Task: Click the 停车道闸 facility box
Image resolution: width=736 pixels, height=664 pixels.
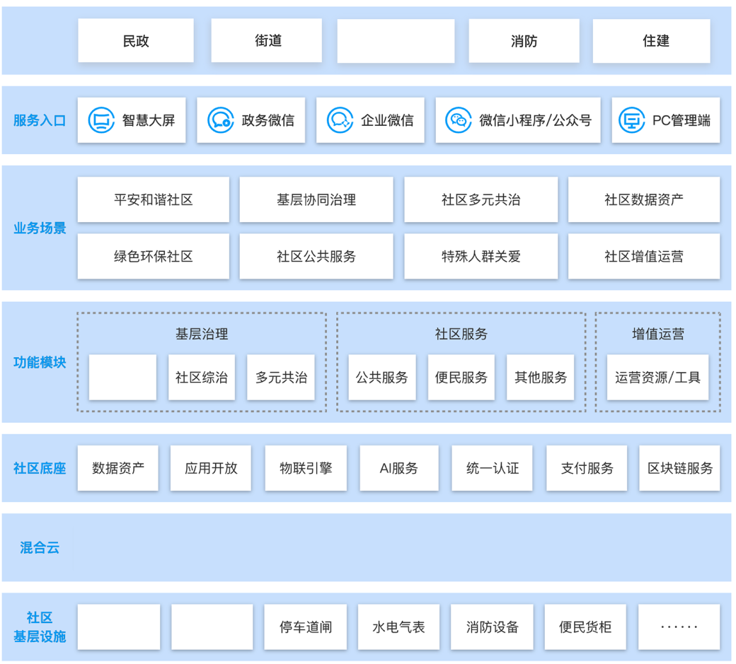Action: (306, 627)
